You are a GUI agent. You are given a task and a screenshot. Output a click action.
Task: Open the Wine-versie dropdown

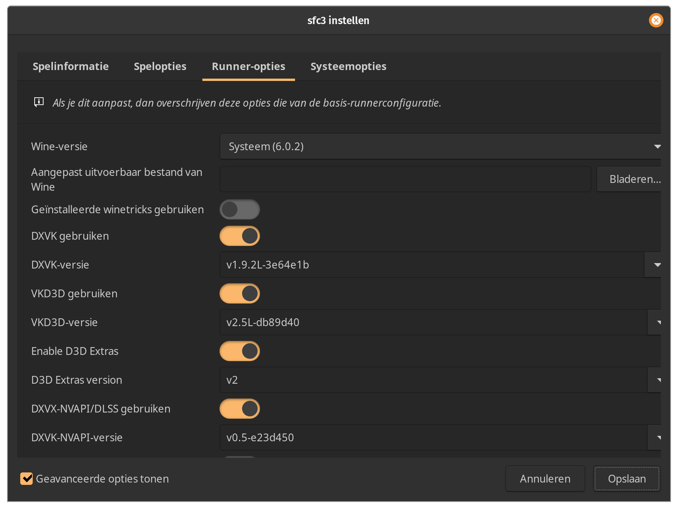440,146
